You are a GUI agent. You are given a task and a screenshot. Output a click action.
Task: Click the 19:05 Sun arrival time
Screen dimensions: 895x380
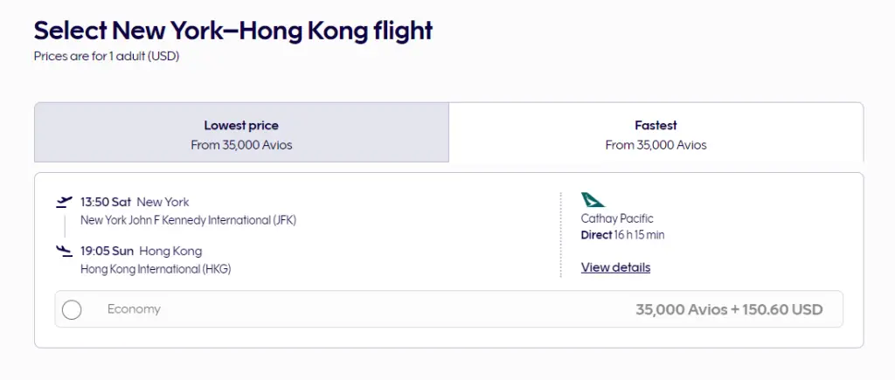[107, 252]
